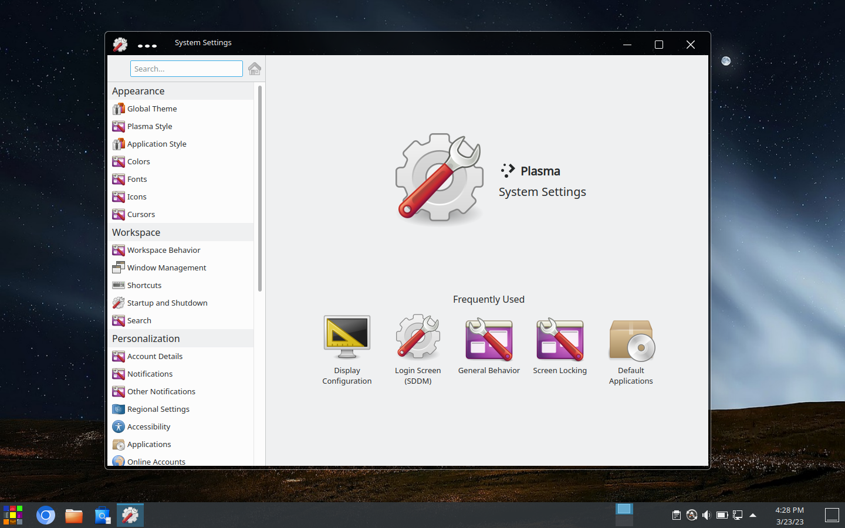Switch desktops with the virtual desktop pager

click(624, 515)
